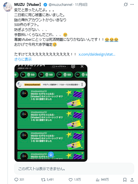The height and width of the screenshot is (184, 138).
Task: Open the @muzuchannel handle link
Action: tap(60, 4)
